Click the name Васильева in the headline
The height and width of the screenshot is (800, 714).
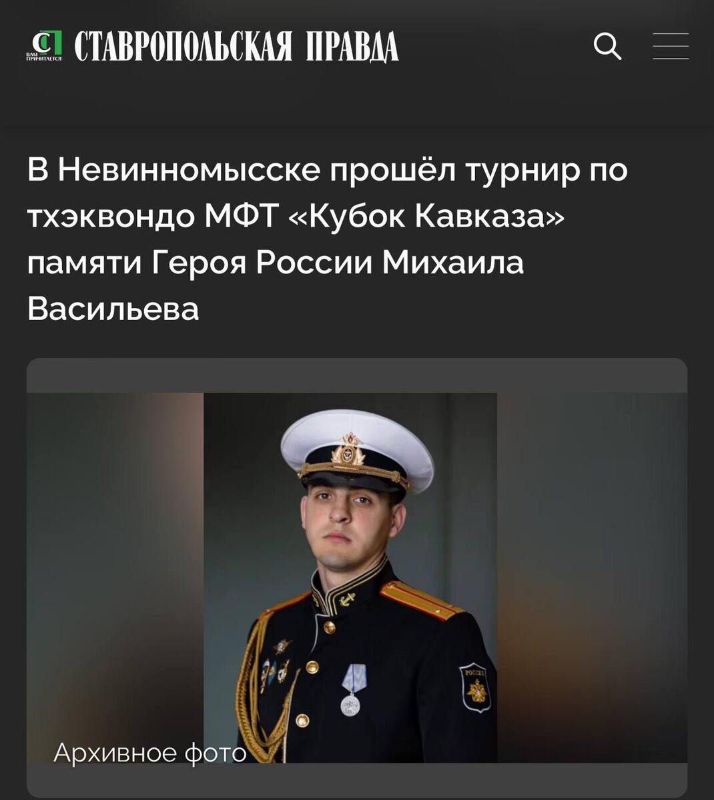pyautogui.click(x=113, y=309)
